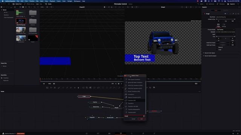Choose Transform (Xf) in Select Tool list
Viewport: 241px width, 135px height.
tap(135, 100)
